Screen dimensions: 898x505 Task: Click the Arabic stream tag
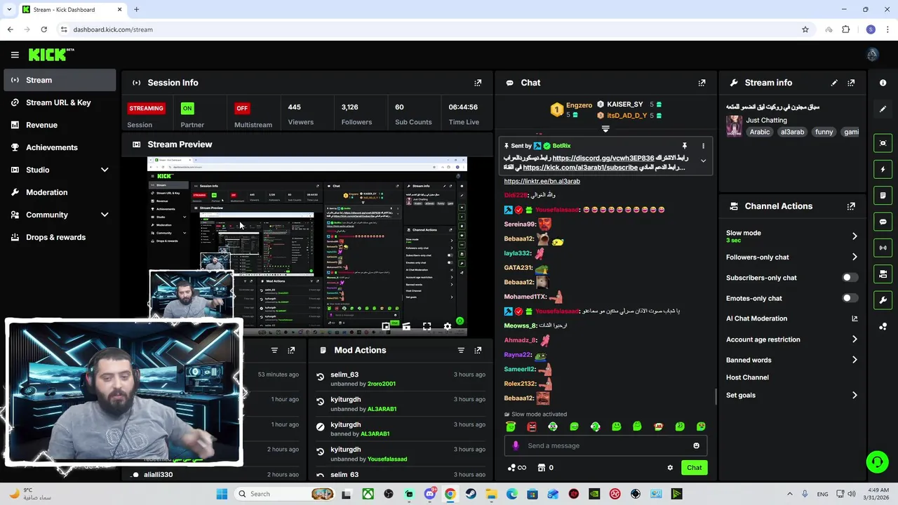(x=759, y=132)
